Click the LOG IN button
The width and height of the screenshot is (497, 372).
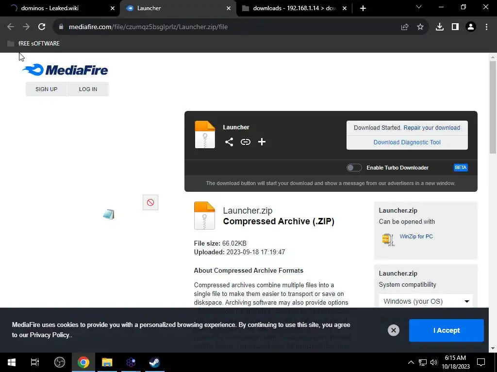[x=88, y=89]
